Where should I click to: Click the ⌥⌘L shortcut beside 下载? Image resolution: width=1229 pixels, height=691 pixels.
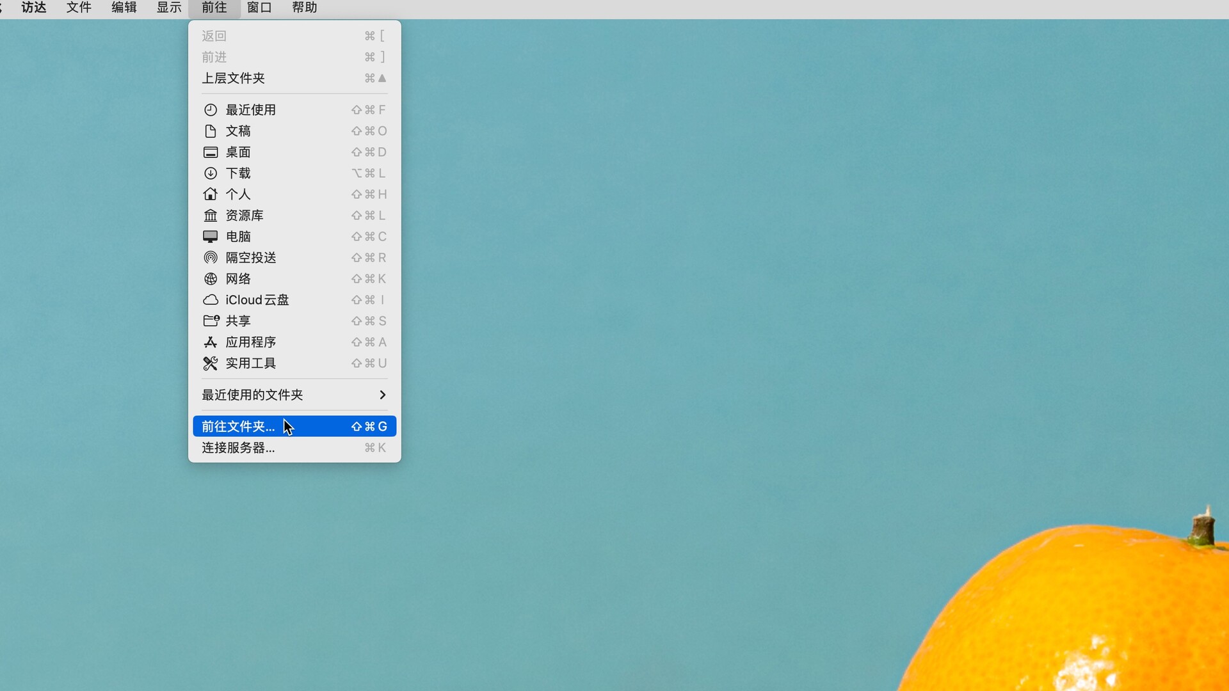(x=369, y=173)
